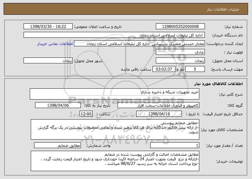Viewport: 252px width, 179px height.
Task: Select the توضیحات خریدار text box
Action: [x=115, y=161]
